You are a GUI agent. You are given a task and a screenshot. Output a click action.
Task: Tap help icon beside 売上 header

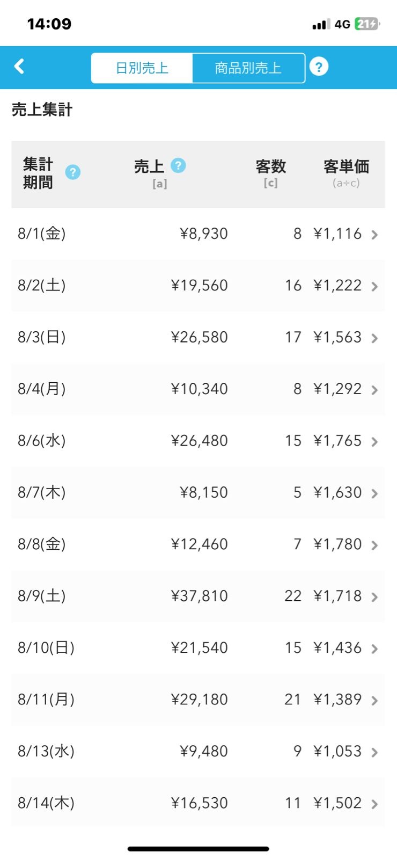pos(178,165)
